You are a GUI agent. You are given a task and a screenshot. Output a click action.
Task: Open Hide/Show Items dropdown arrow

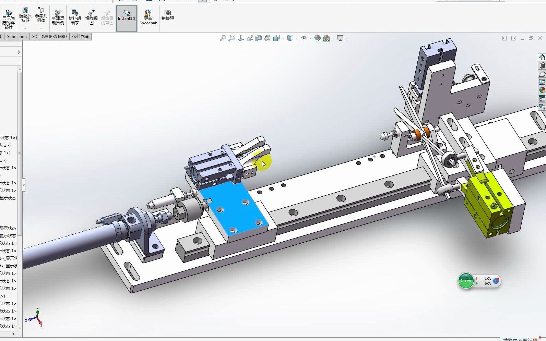click(310, 38)
